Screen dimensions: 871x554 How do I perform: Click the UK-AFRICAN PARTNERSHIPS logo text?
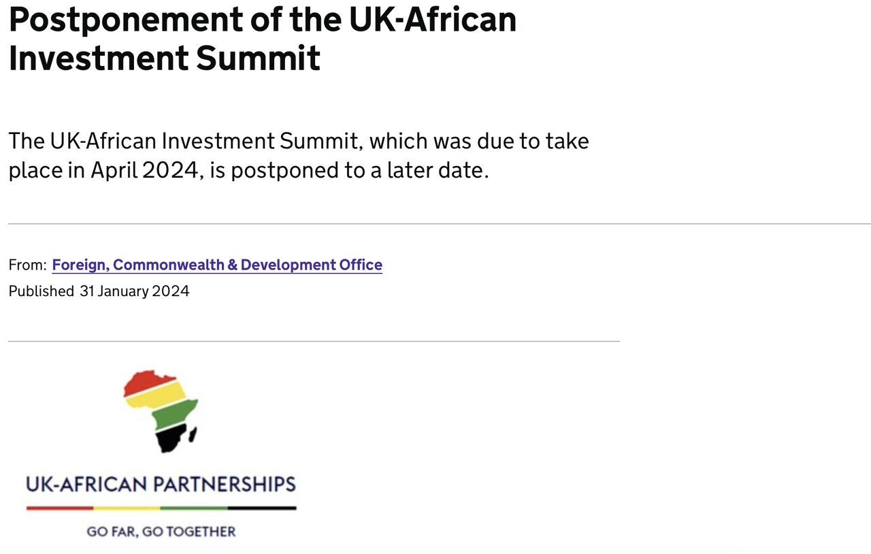coord(161,485)
